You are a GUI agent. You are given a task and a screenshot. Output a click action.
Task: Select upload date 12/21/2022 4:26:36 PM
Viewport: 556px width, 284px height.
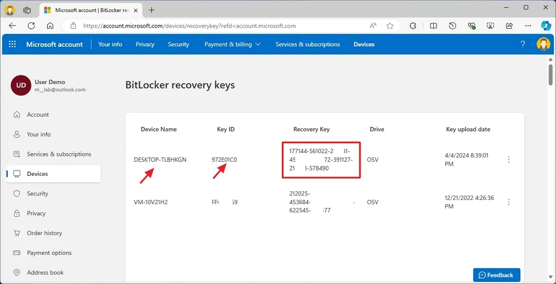click(x=469, y=202)
